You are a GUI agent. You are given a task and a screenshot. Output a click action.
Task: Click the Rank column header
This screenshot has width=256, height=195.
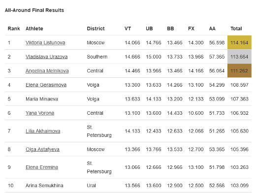pos(14,29)
